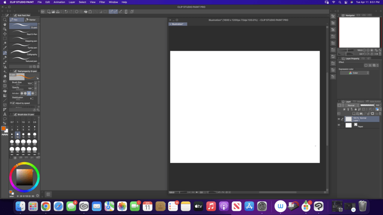Click the Redo arrow in command bar
The image size is (383, 215).
[x=71, y=12]
